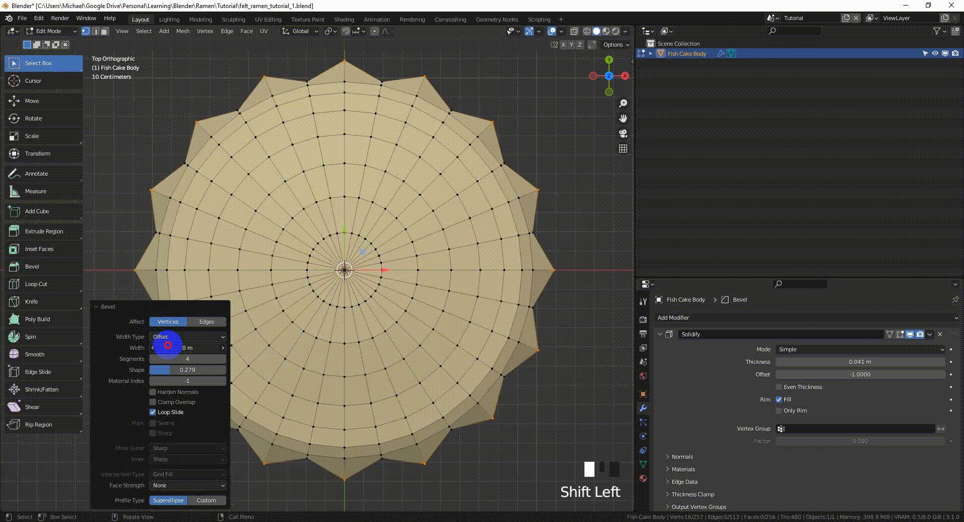Activate the Inset Faces tool
964x522 pixels.
(39, 249)
